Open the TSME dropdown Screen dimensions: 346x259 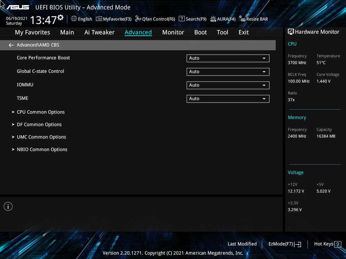point(228,98)
